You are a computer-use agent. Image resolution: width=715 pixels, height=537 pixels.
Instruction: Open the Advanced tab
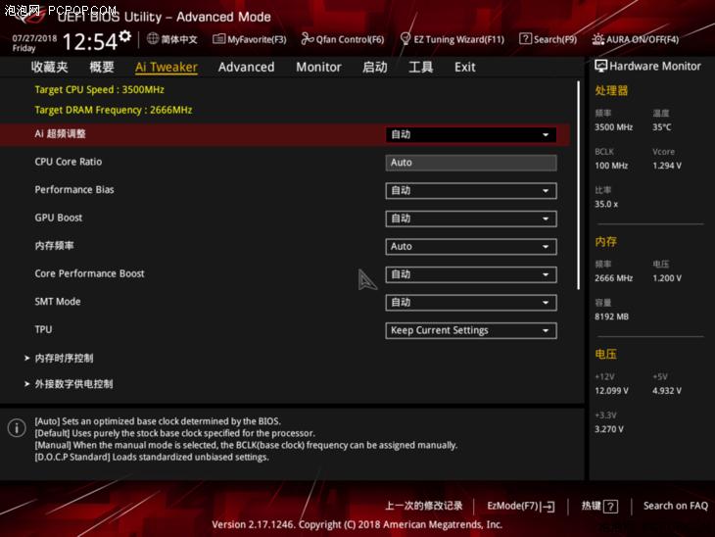(246, 67)
